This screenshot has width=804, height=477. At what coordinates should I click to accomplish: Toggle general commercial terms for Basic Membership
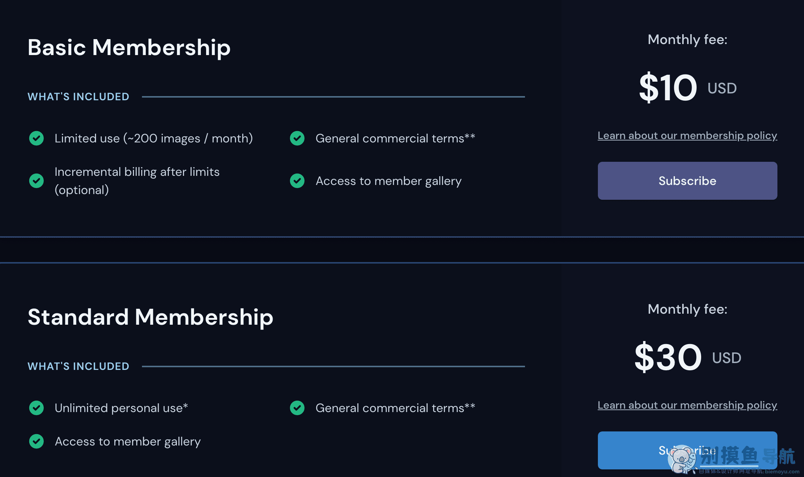point(297,138)
